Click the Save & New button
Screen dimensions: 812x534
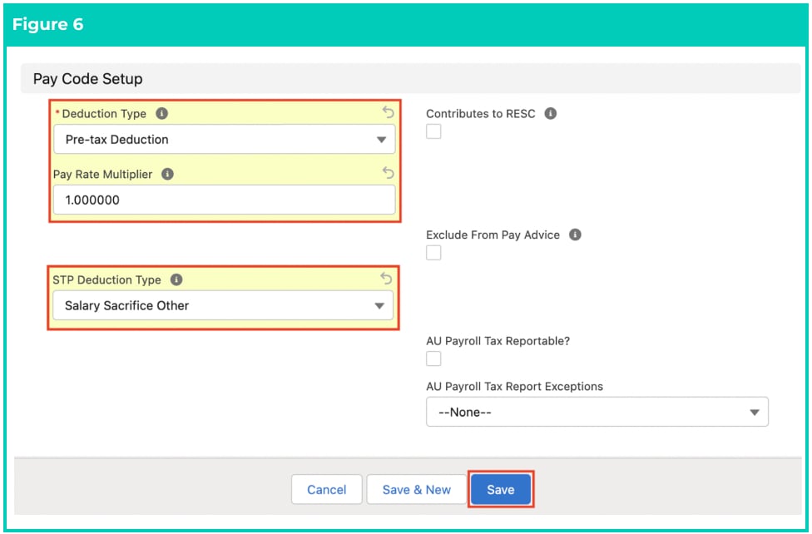[416, 489]
